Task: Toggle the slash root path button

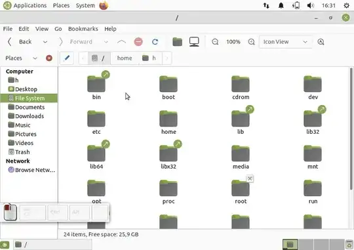Action: (99, 58)
